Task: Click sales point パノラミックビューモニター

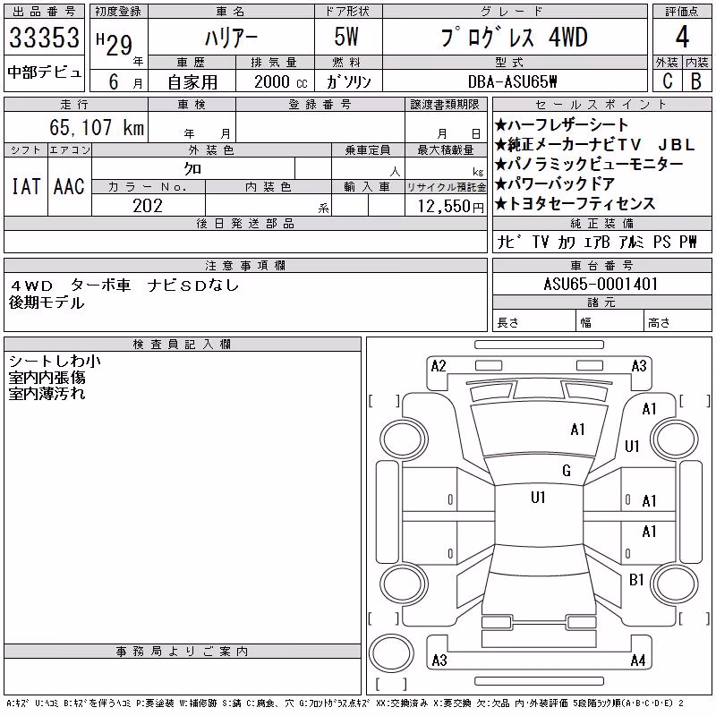Action: (589, 164)
